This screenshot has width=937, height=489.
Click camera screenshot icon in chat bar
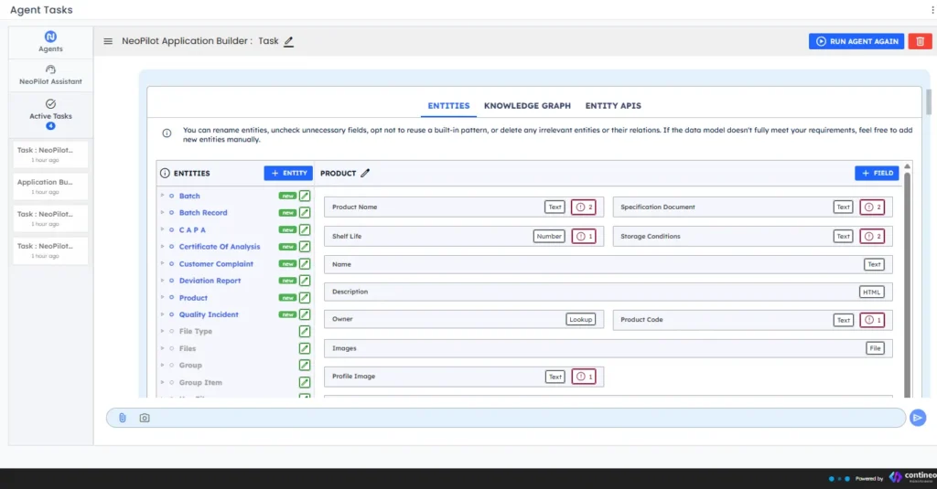[145, 418]
